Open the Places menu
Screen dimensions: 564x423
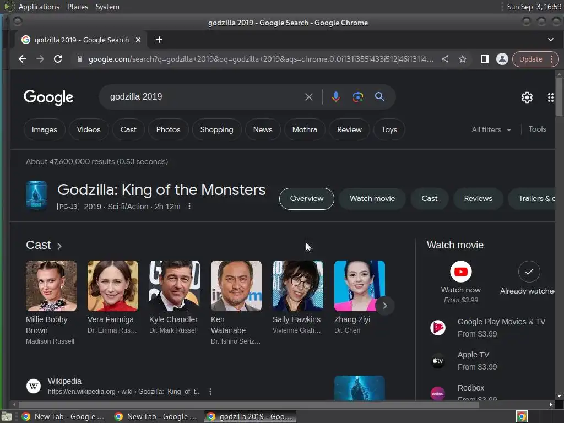[78, 7]
